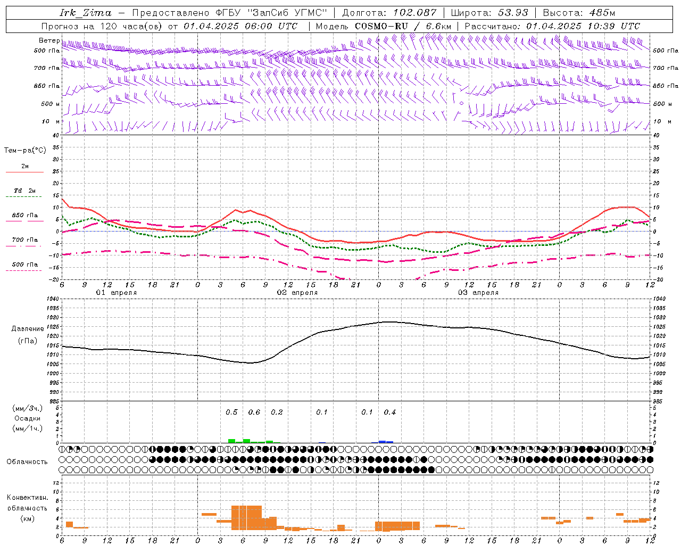The height and width of the screenshot is (545, 681).
Task: Click the date label "01 апреля"
Action: click(x=117, y=293)
